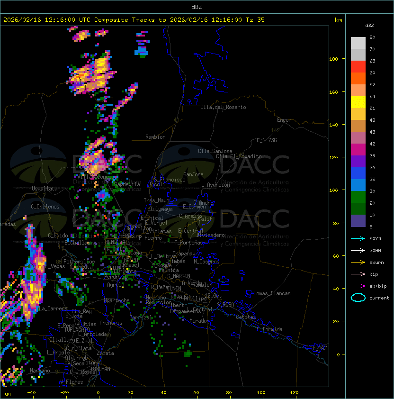Viewport: 394px width, 399px height.
Task: Click the Anchoris place label
Action: 111,323
